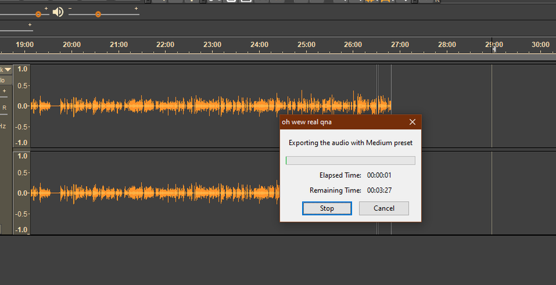Click the upper channel waveform near 22:00
The width and height of the screenshot is (556, 285).
tap(165, 105)
